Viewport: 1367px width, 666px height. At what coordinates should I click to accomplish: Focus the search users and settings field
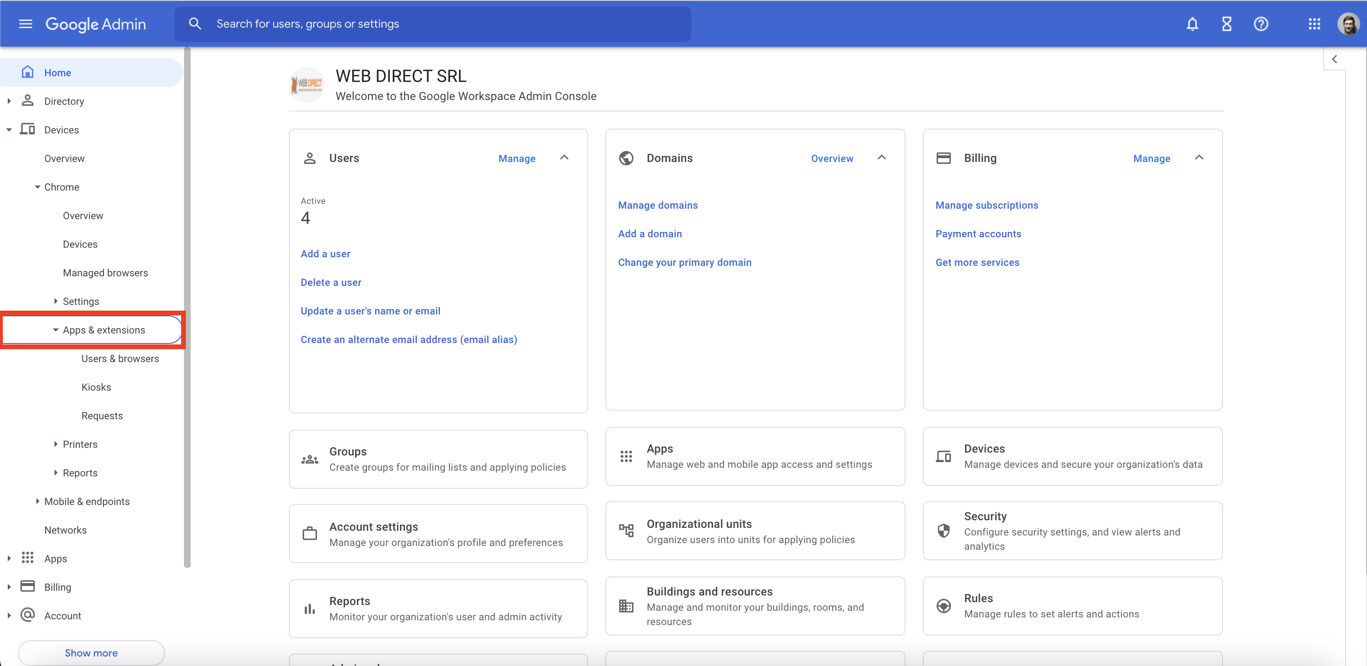pyautogui.click(x=432, y=24)
